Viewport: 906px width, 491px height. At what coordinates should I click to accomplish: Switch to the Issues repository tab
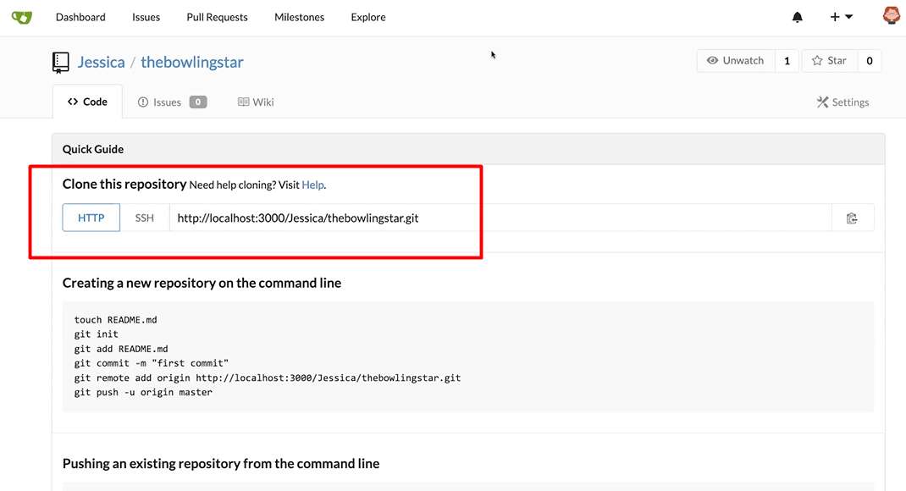172,102
